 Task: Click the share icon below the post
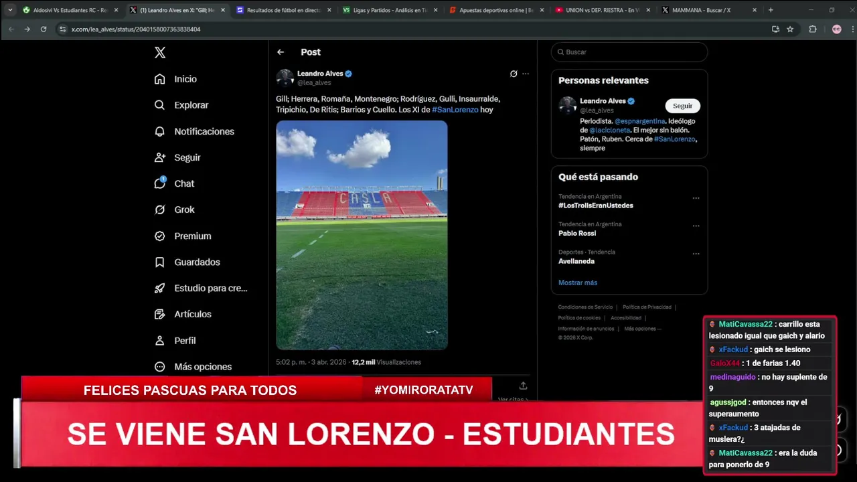[x=523, y=386]
